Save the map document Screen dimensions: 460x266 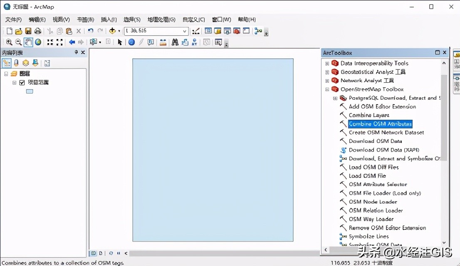click(x=28, y=31)
